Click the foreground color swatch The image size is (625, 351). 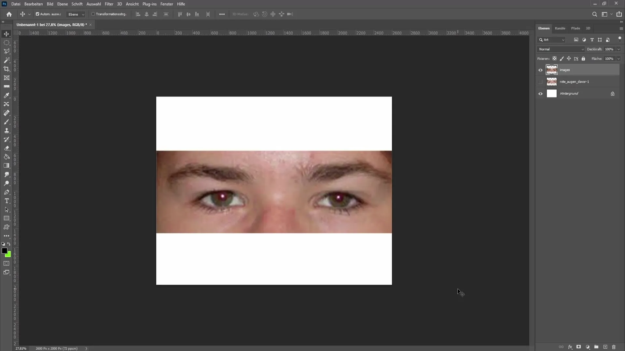coord(4,250)
